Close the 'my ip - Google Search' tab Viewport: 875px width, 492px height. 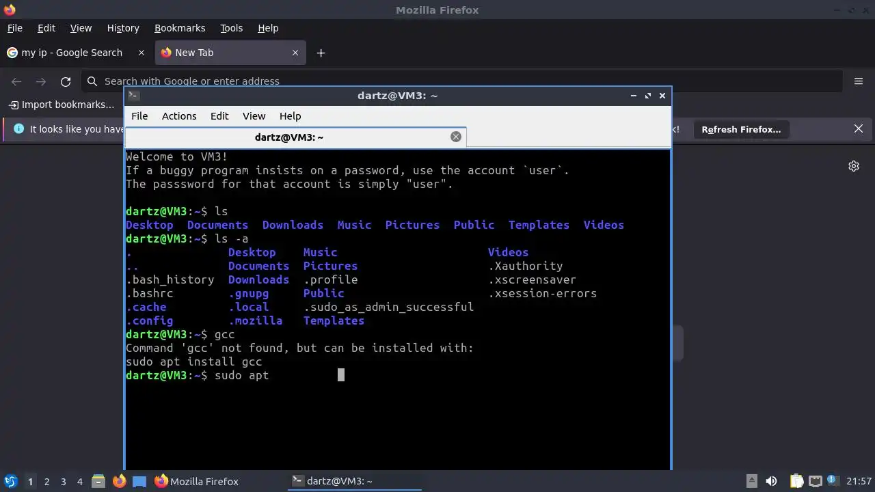pyautogui.click(x=142, y=53)
